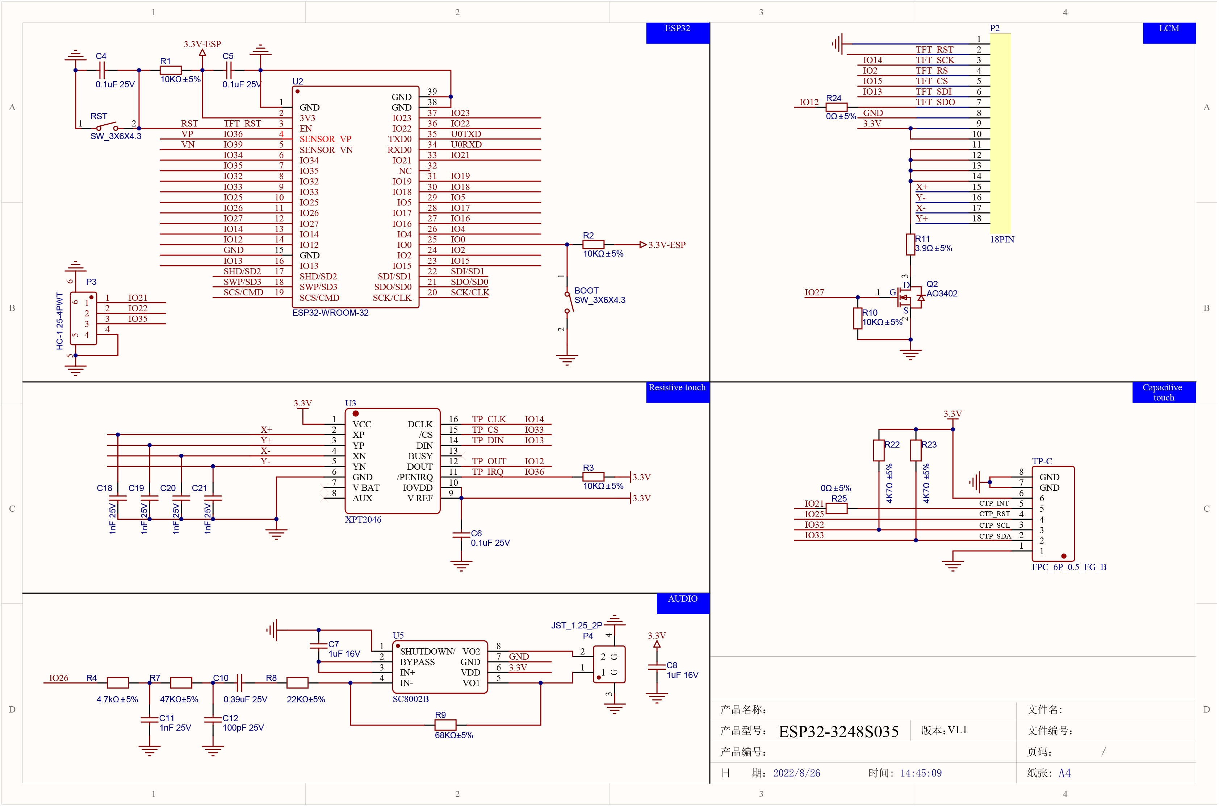Screen dimensions: 1219x806
Task: Click resistor R2 symbol near 3.3V-ESP
Action: point(593,245)
